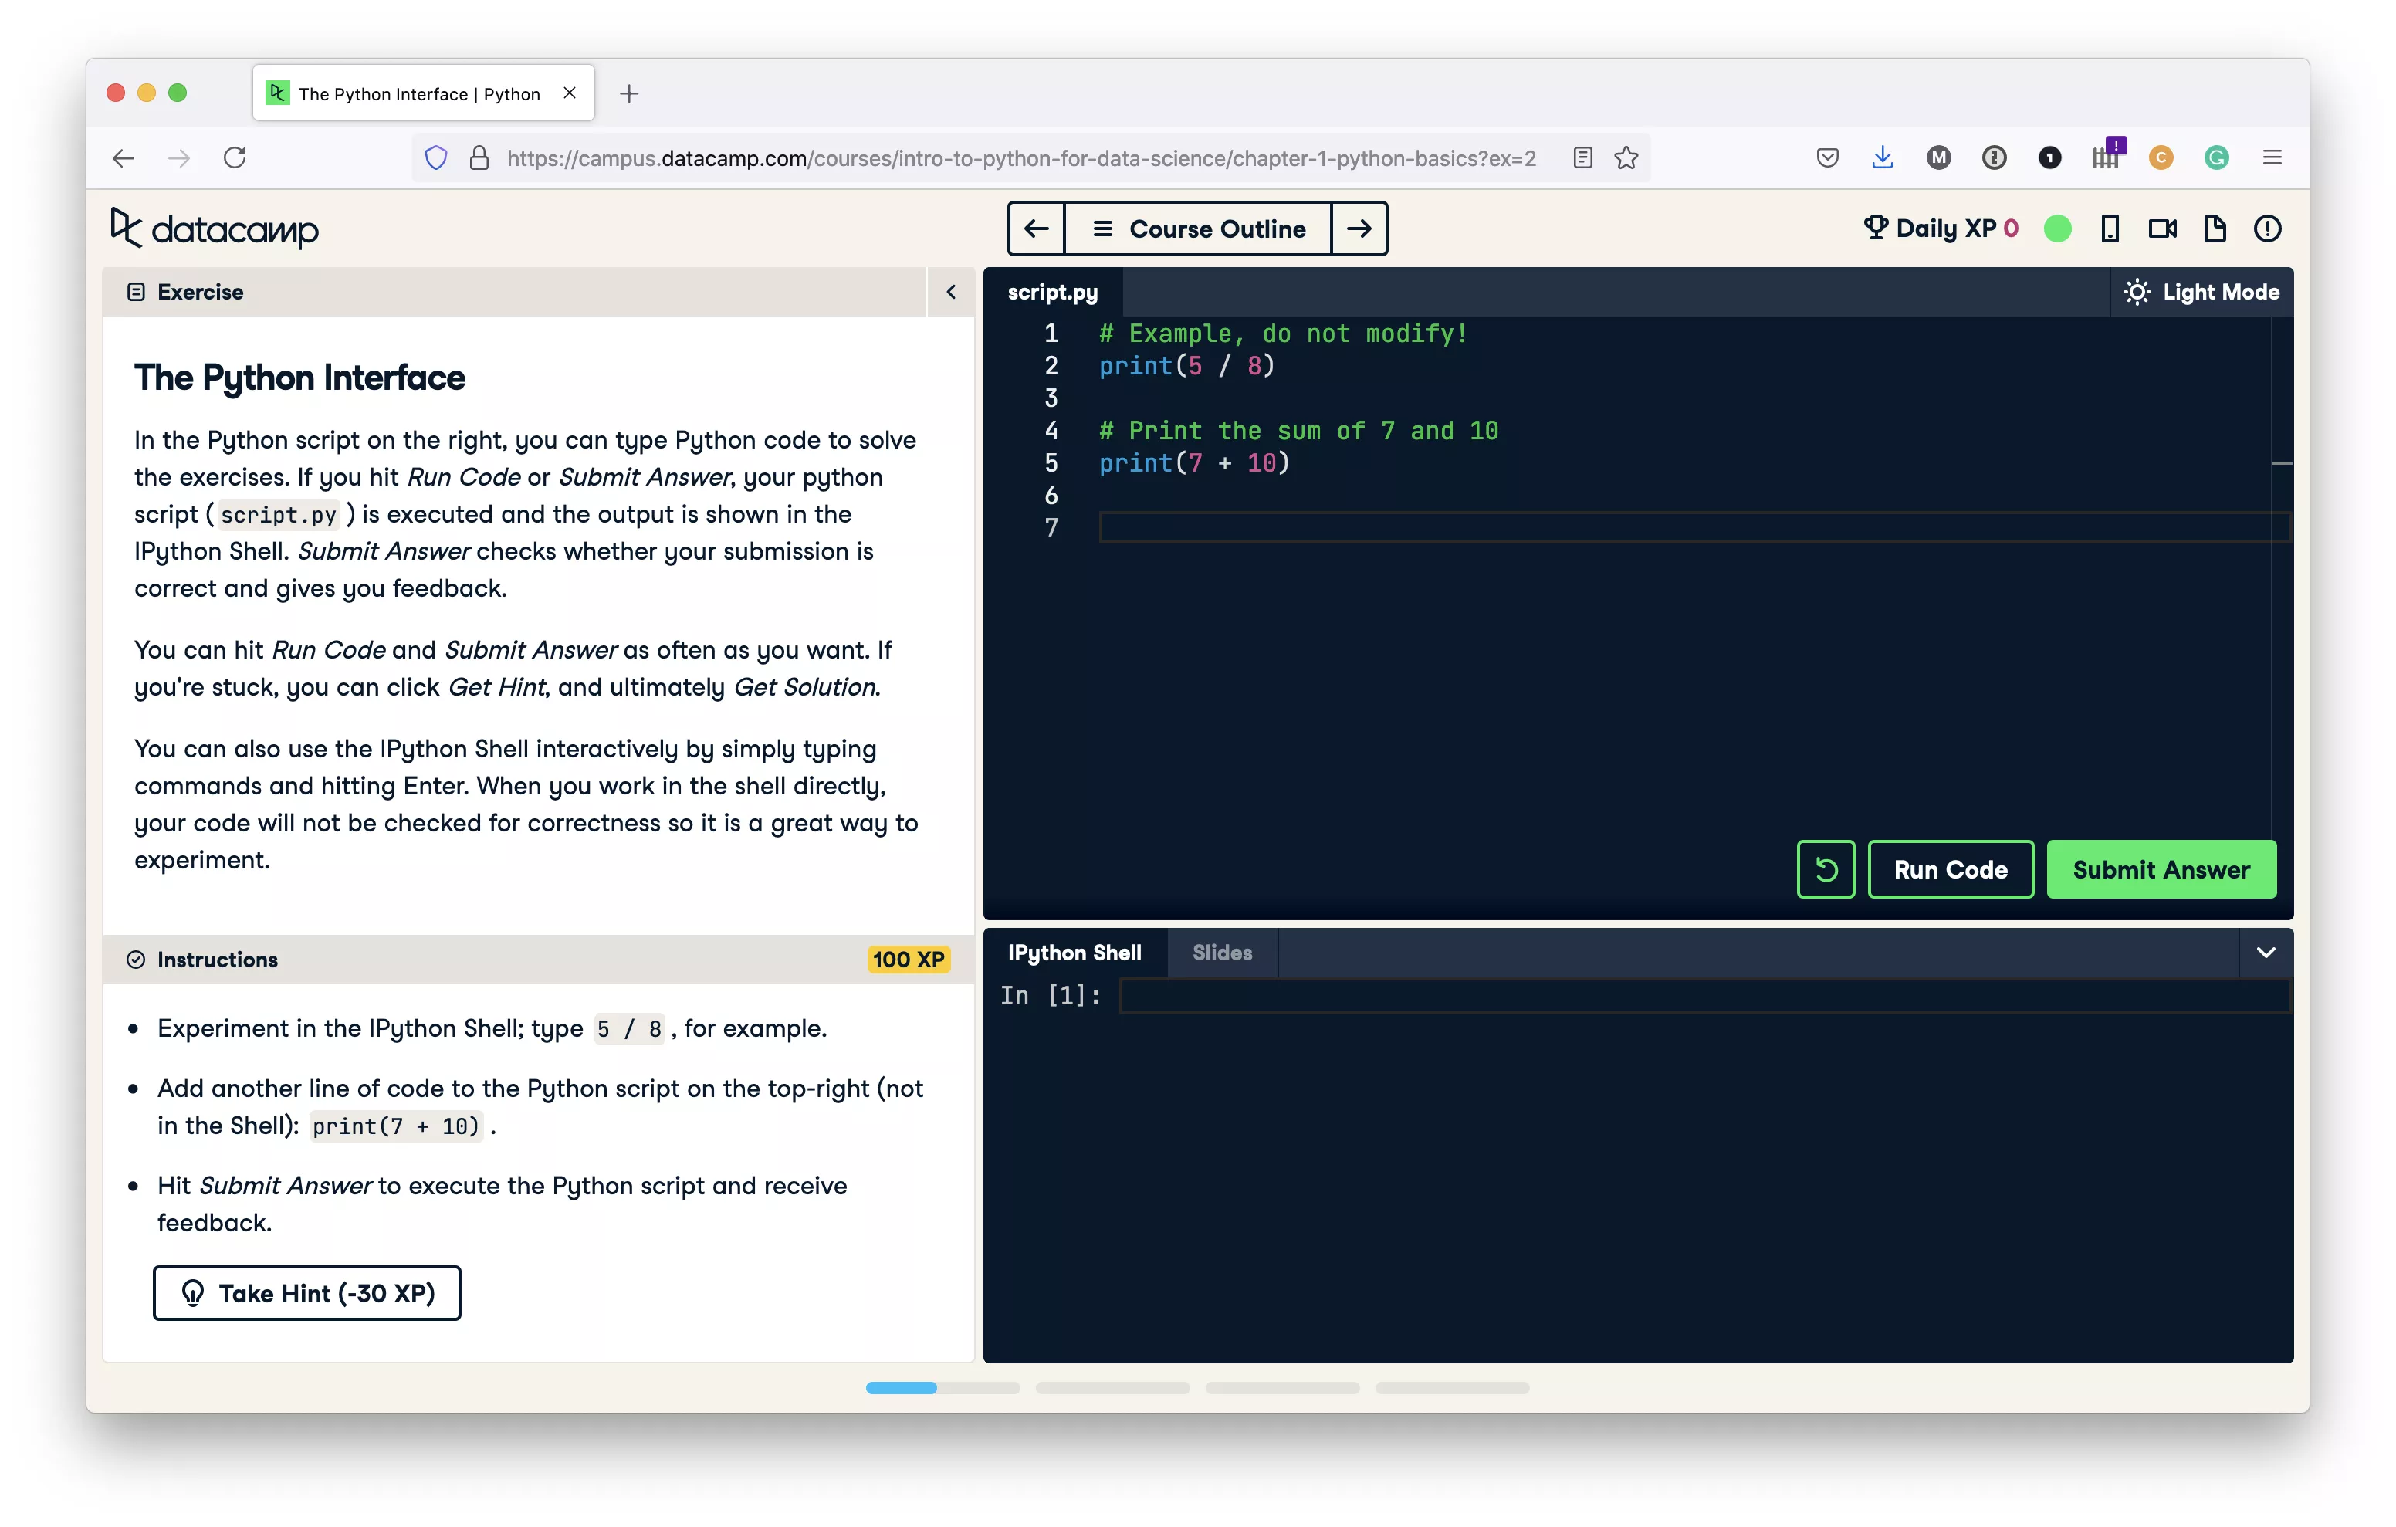The height and width of the screenshot is (1527, 2396).
Task: Click the download icon in browser toolbar
Action: (1884, 157)
